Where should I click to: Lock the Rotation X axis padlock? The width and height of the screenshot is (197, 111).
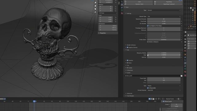coord(115,7)
